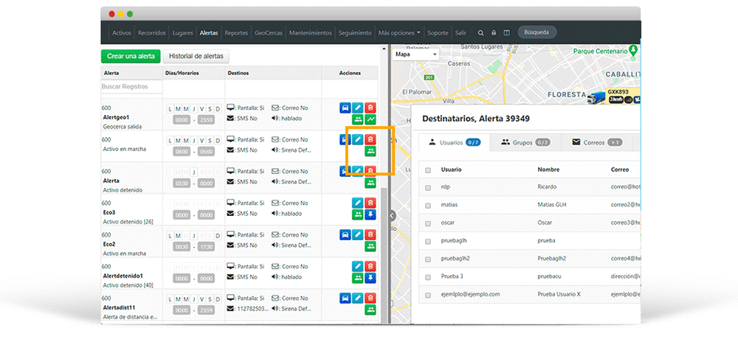Toggle day D for the Alertgeo1 schedule
The image size is (738, 339).
coord(218,109)
